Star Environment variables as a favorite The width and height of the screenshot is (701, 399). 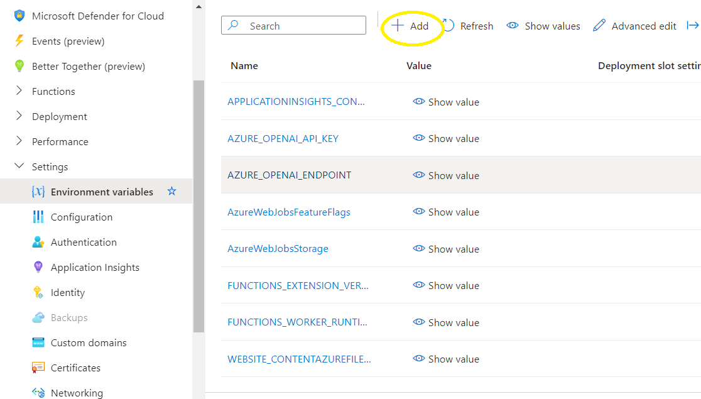click(171, 191)
